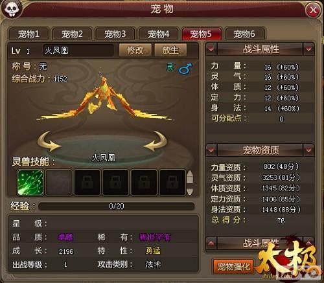Collapse 宠物资质 panel using right chevron
The image size is (324, 283).
pyautogui.click(x=308, y=150)
